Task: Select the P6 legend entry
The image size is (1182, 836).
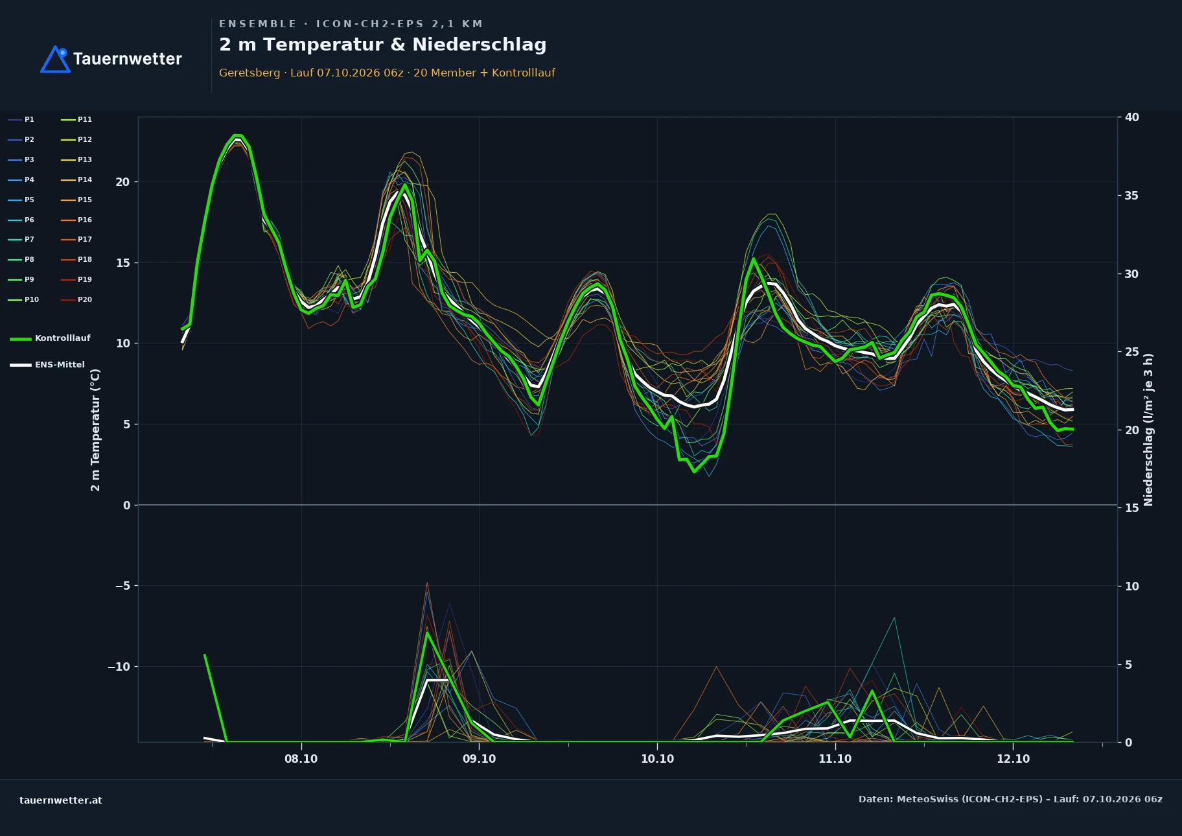Action: [21, 220]
